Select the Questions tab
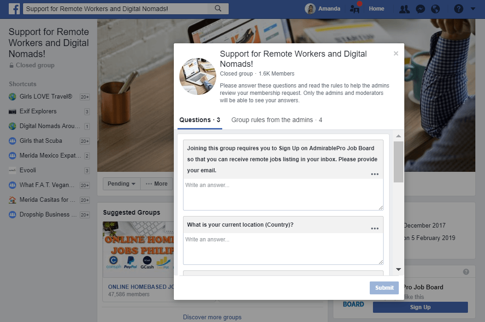The image size is (485, 322). [x=200, y=120]
